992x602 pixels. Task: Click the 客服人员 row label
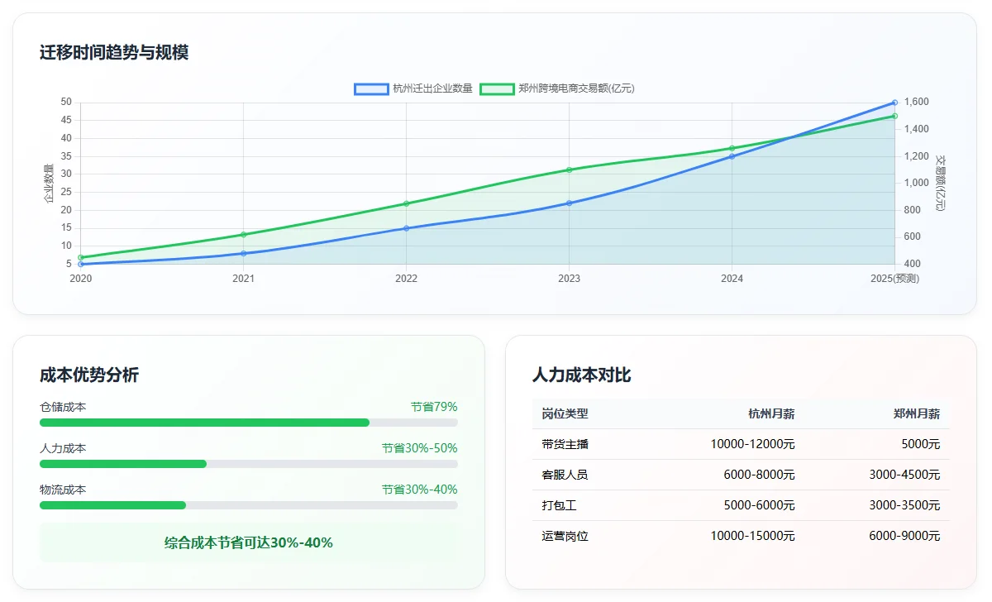(565, 475)
